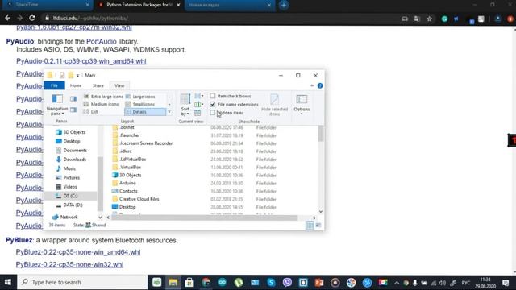Open the Sort by dropdown
The height and width of the screenshot is (290, 516).
point(185,105)
